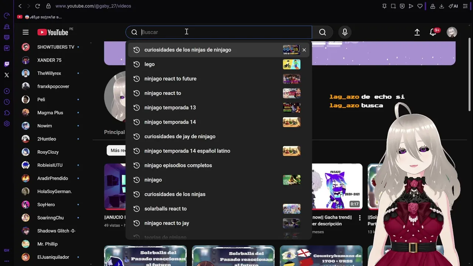This screenshot has height=266, width=473.
Task: Go back using the browser back arrow
Action: tap(20, 6)
